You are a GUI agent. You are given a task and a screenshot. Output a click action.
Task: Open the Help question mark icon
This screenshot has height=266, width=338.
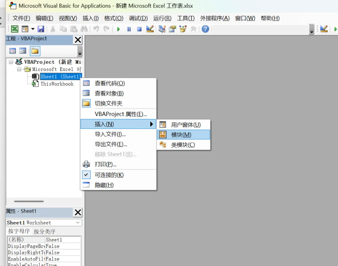point(205,29)
